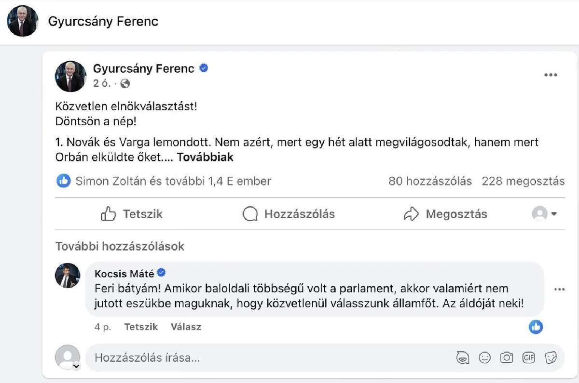Expand the profile switcher arrow next to Megosztás
This screenshot has height=383, width=579.
pos(554,214)
